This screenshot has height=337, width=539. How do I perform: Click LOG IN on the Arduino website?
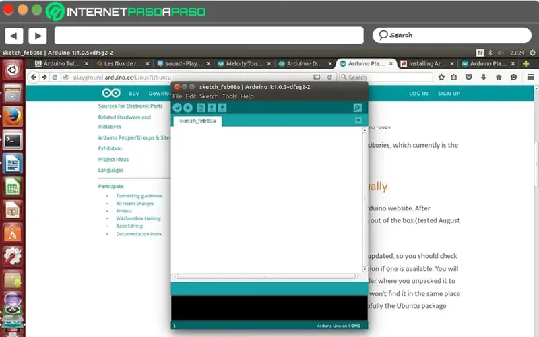click(418, 94)
